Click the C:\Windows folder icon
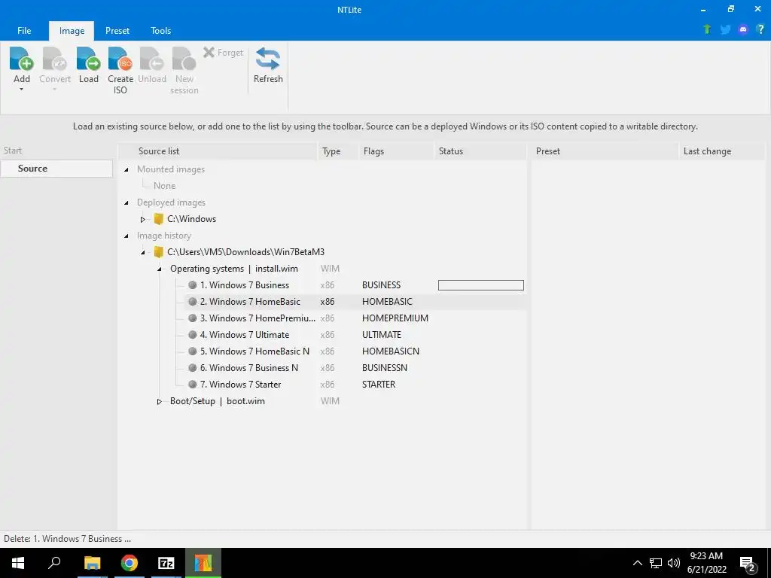771x578 pixels. [x=158, y=219]
